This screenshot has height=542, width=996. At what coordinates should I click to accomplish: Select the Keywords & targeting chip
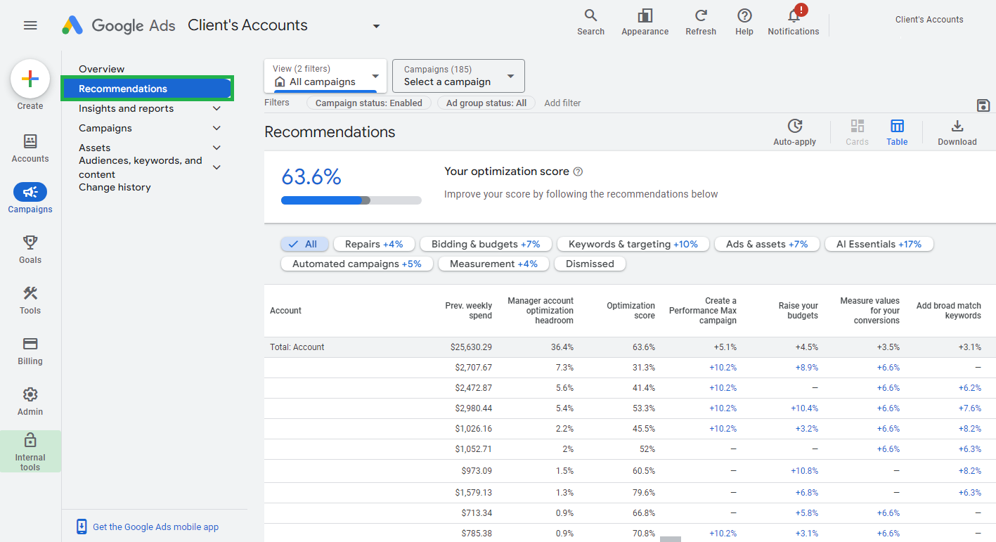pyautogui.click(x=633, y=244)
